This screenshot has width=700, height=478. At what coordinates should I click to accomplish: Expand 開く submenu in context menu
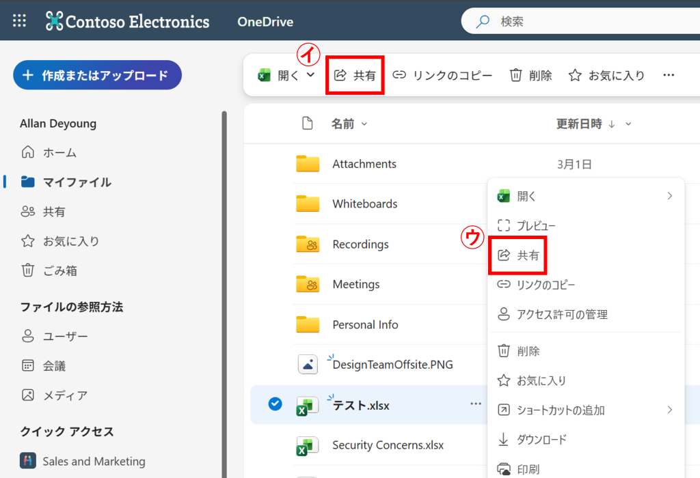click(x=669, y=196)
